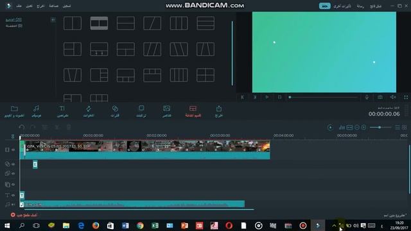Click zoom-to-fit timeline icon

tap(349, 127)
